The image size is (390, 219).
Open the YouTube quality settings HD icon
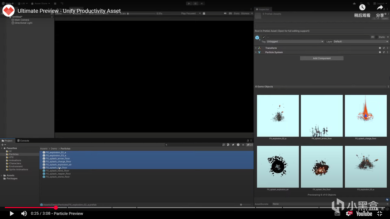tap(349, 214)
